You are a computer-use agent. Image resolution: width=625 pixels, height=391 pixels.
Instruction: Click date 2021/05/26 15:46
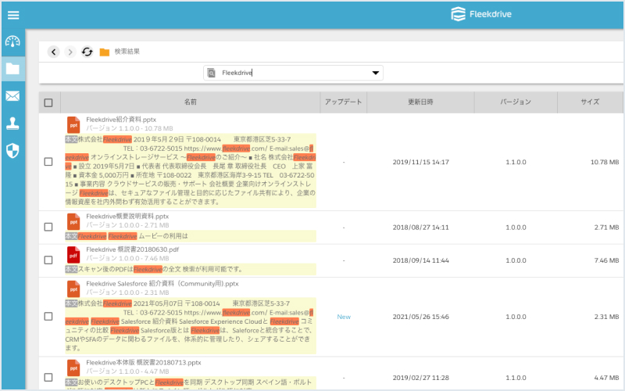(420, 317)
